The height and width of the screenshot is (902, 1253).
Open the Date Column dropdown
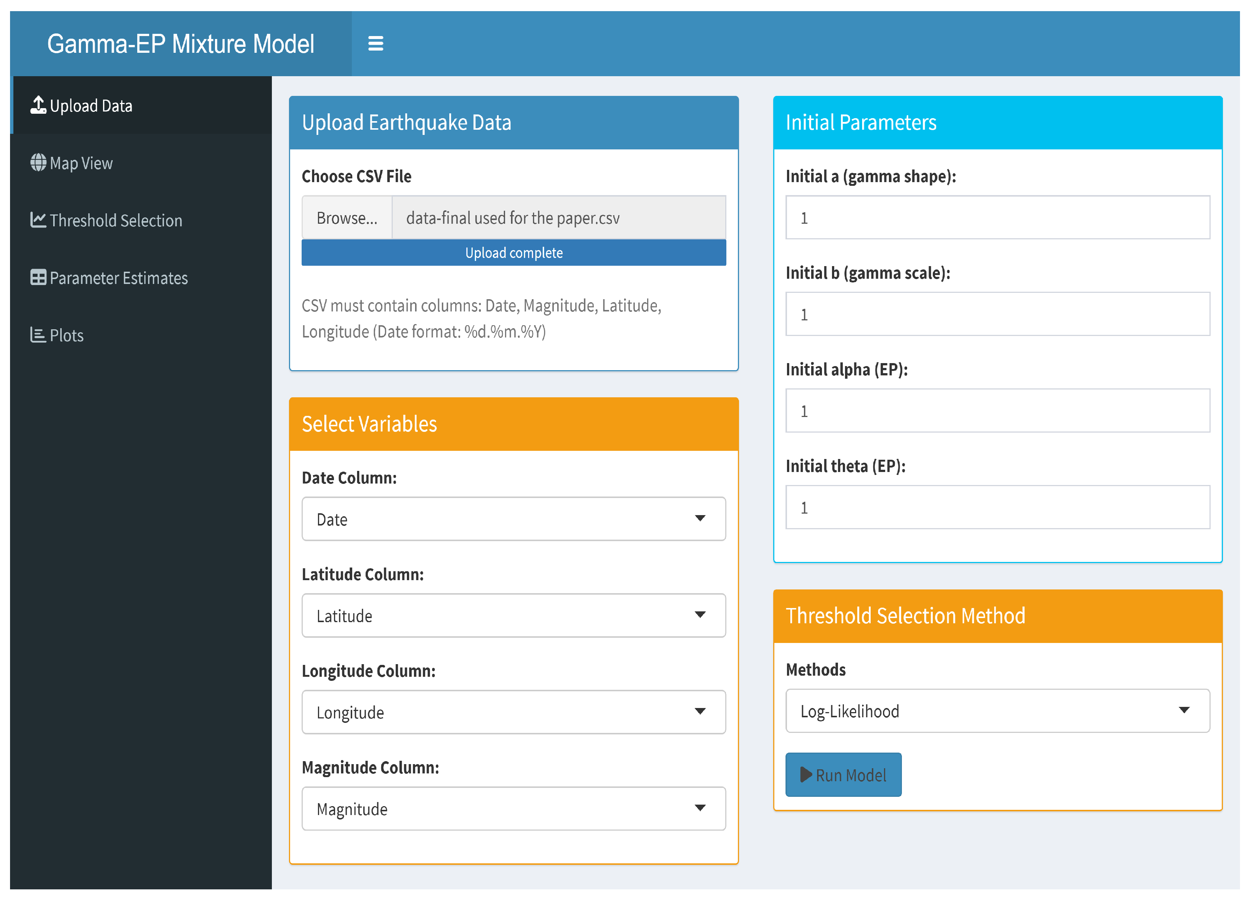pyautogui.click(x=513, y=519)
